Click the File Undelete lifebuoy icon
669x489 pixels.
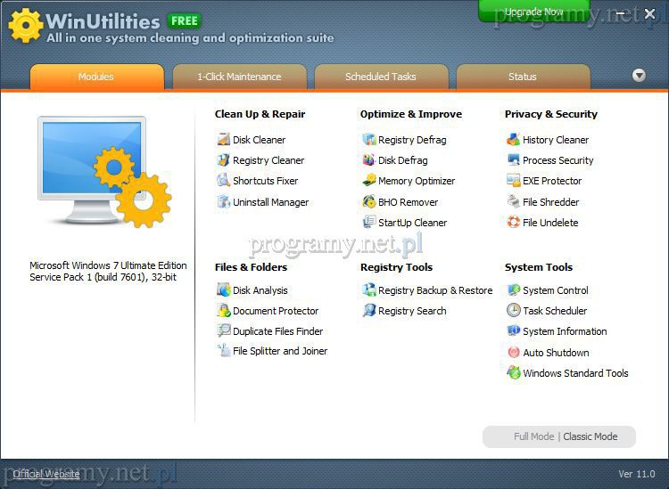513,223
